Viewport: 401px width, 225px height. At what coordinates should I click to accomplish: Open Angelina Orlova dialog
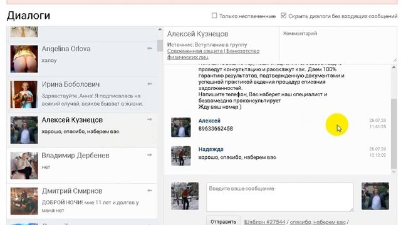pos(82,59)
